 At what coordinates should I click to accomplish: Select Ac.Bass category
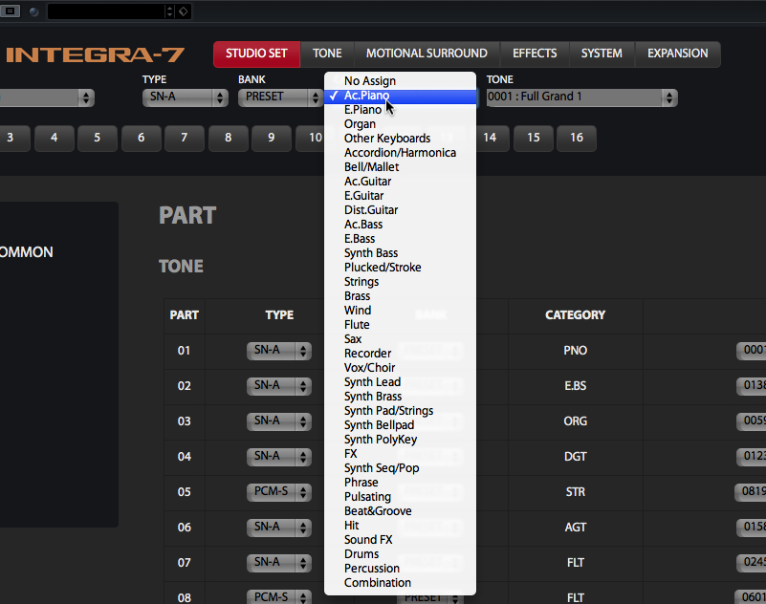click(x=400, y=225)
